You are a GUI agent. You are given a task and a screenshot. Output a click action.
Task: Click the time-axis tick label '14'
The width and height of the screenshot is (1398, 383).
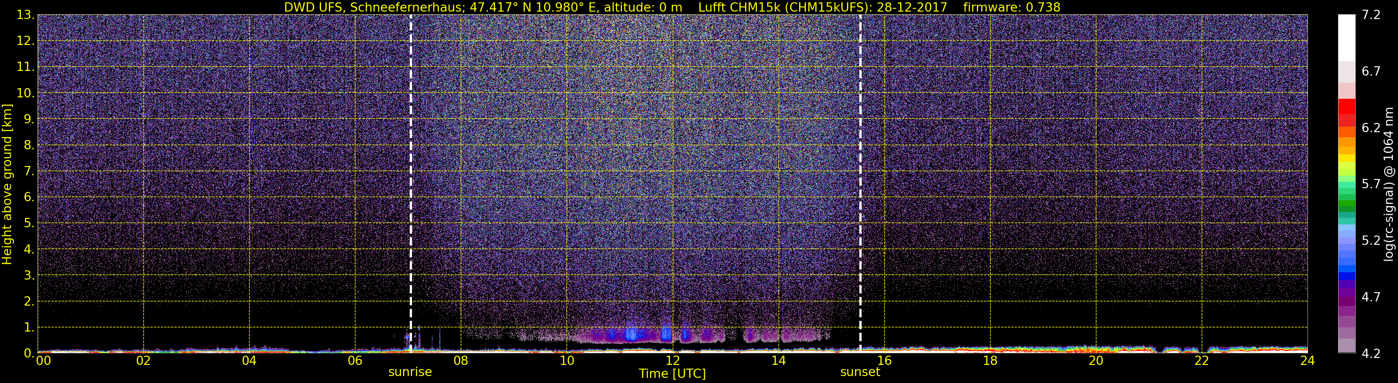tap(778, 361)
